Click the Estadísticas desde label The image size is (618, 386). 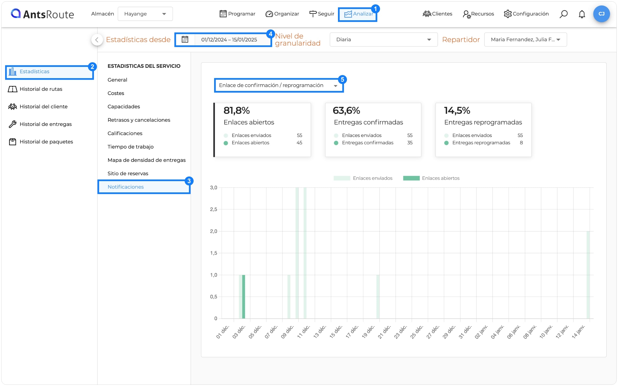click(x=138, y=40)
